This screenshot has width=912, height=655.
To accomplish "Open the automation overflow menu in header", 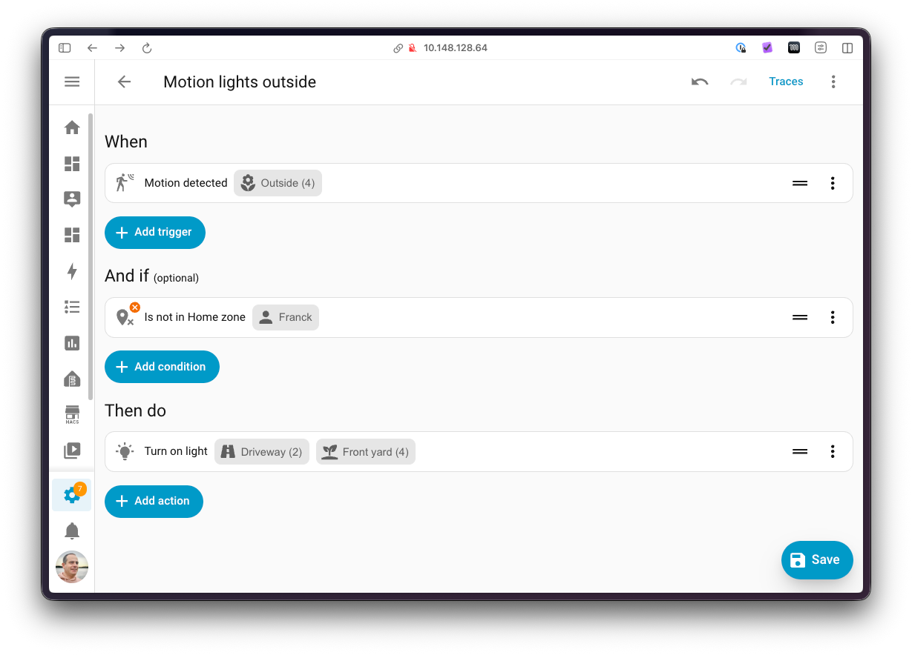I will [x=833, y=82].
